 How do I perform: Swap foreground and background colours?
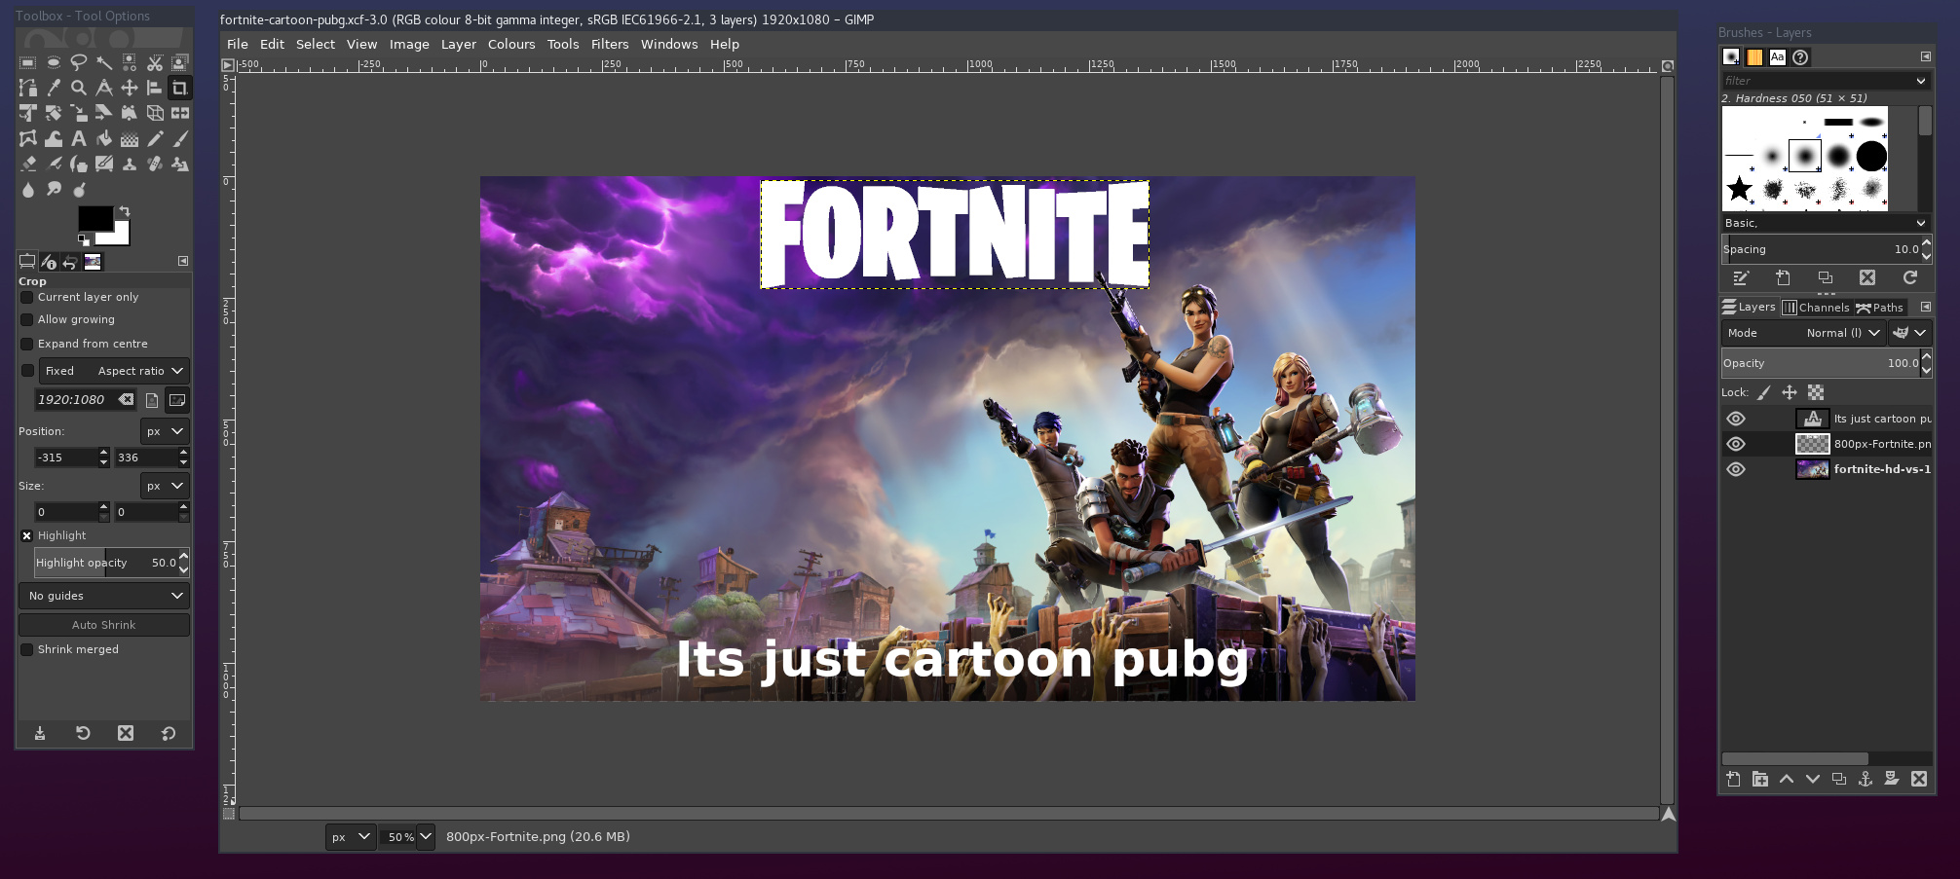click(125, 211)
